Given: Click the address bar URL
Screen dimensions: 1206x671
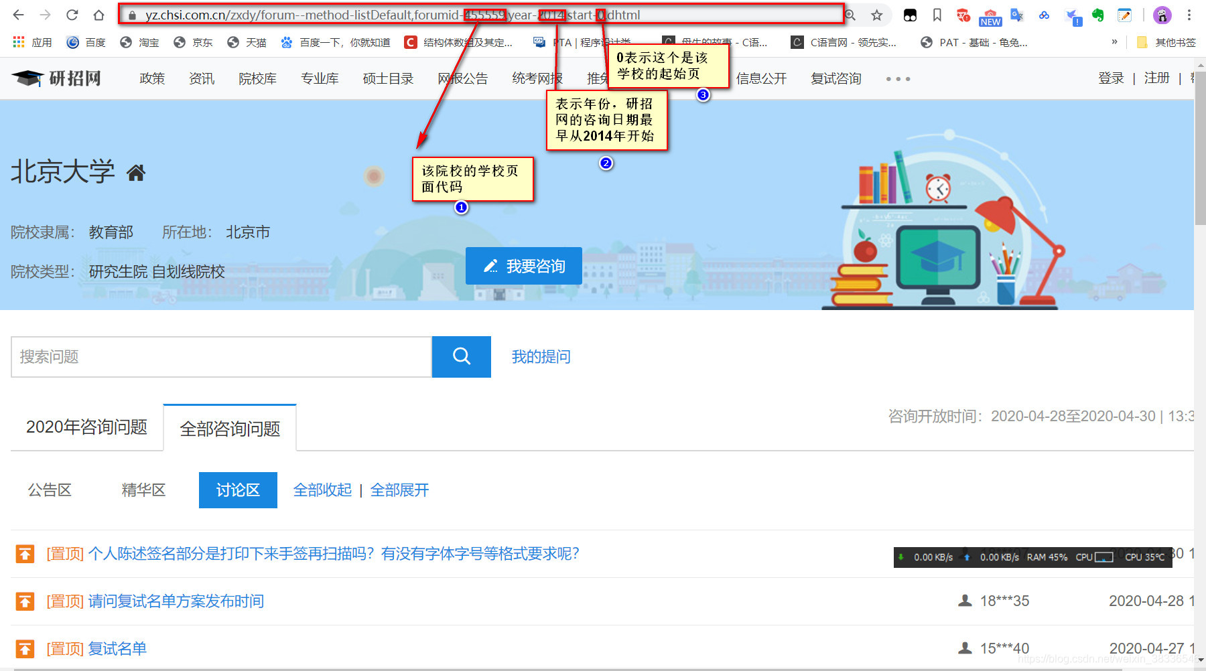Looking at the screenshot, I should point(393,15).
